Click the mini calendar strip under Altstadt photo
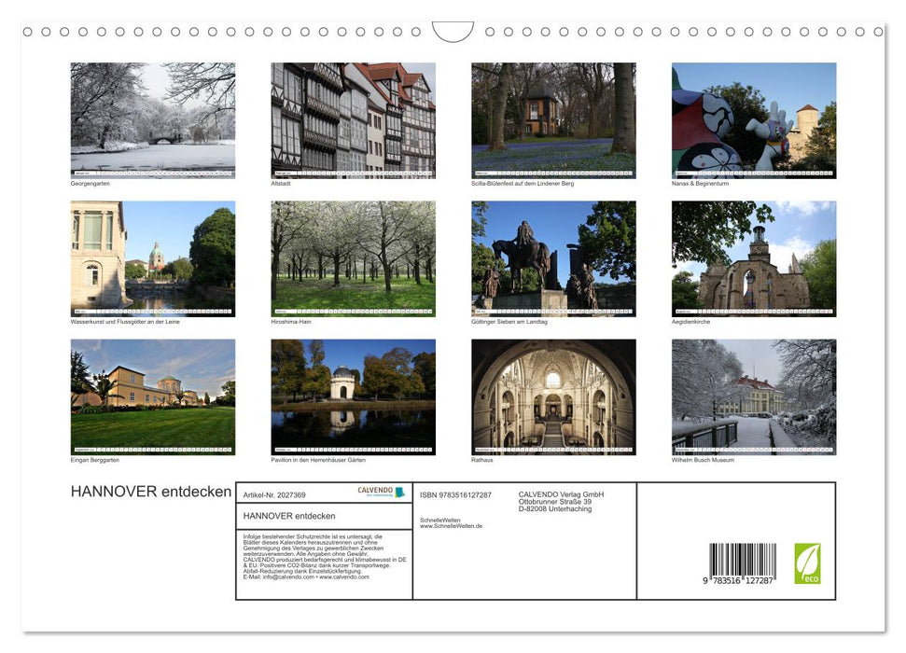Viewport: 906px width, 653px height. [x=353, y=174]
